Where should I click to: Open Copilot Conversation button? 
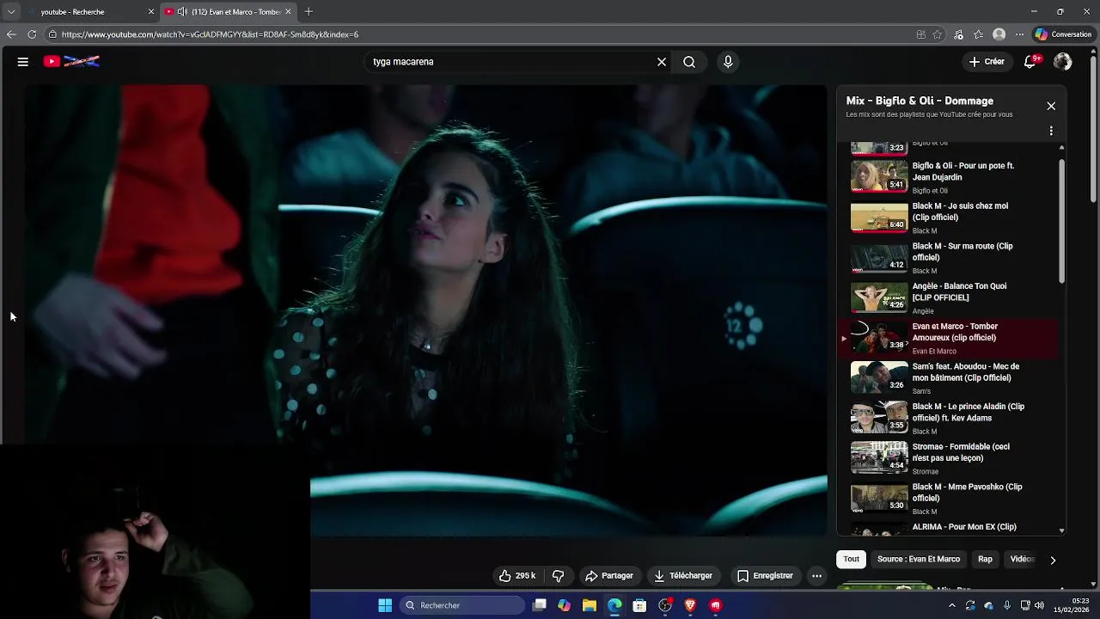[1063, 34]
